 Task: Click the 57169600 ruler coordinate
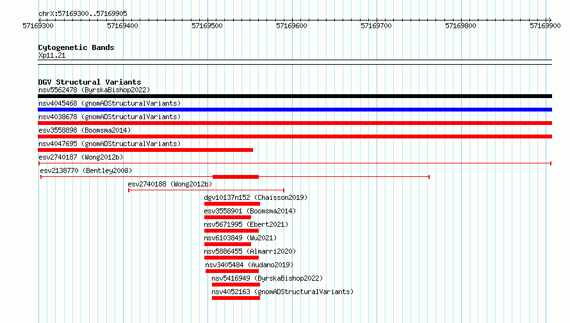pyautogui.click(x=291, y=26)
